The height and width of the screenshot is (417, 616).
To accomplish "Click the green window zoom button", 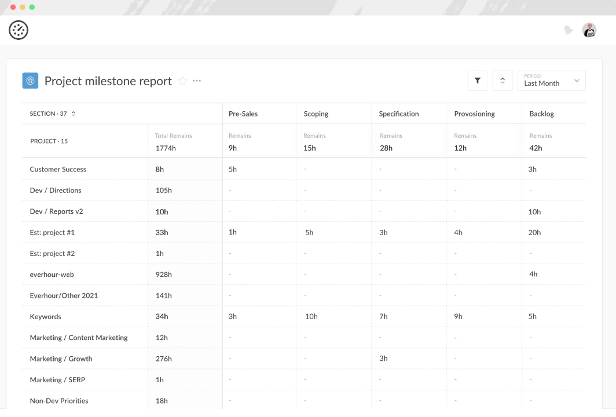I will (x=32, y=7).
